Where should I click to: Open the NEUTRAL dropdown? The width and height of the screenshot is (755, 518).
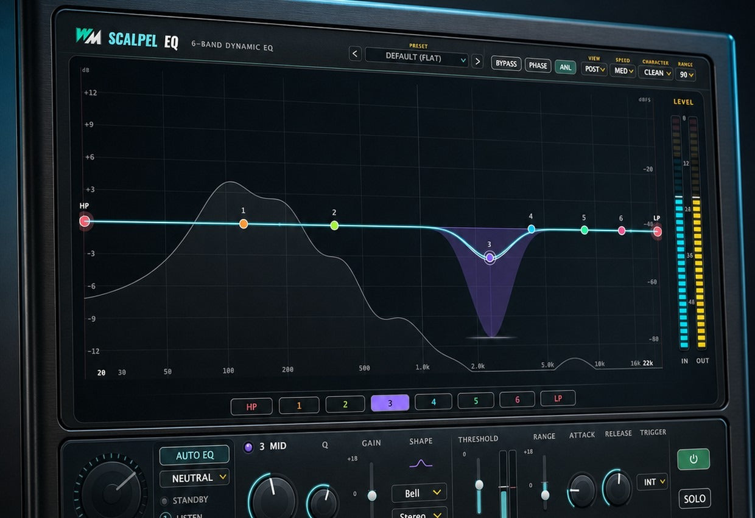(195, 478)
